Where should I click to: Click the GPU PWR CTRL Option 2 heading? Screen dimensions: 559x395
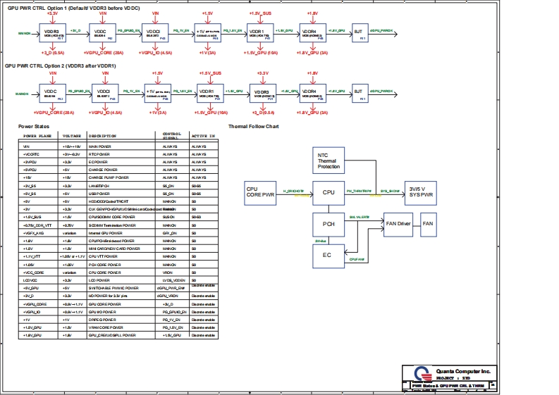point(61,65)
